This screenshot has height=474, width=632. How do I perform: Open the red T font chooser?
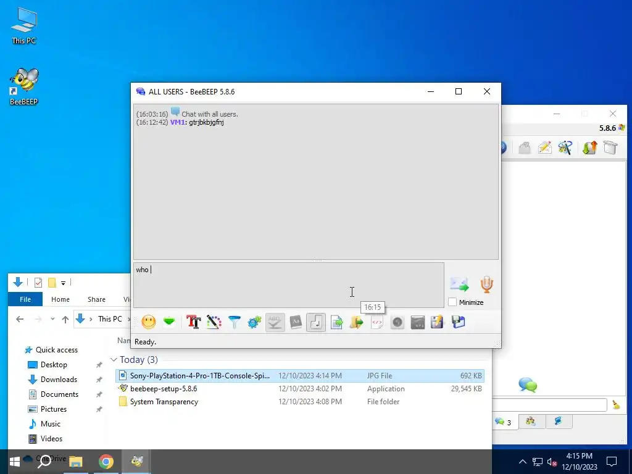[x=193, y=322]
